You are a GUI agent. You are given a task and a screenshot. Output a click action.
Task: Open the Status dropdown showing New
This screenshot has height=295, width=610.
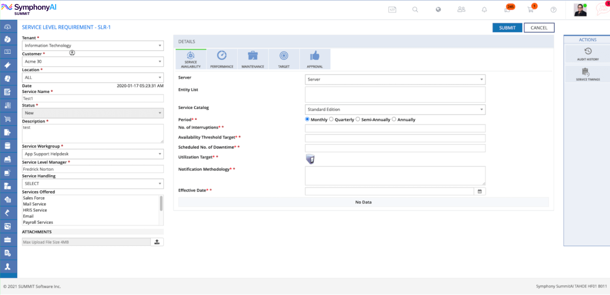(x=93, y=113)
